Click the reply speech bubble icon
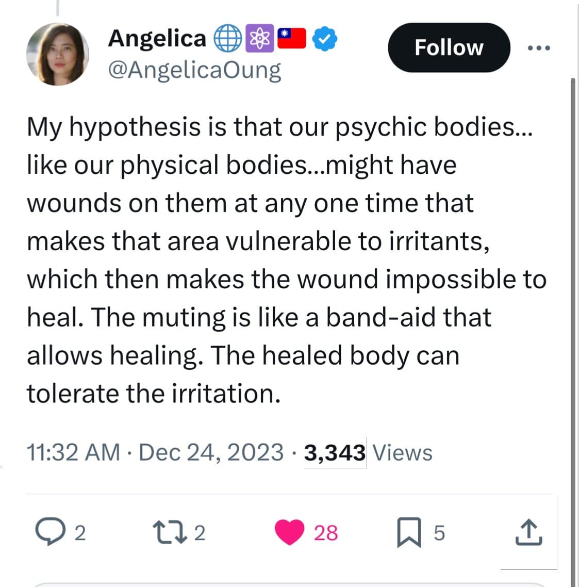The height and width of the screenshot is (587, 580). point(50,531)
